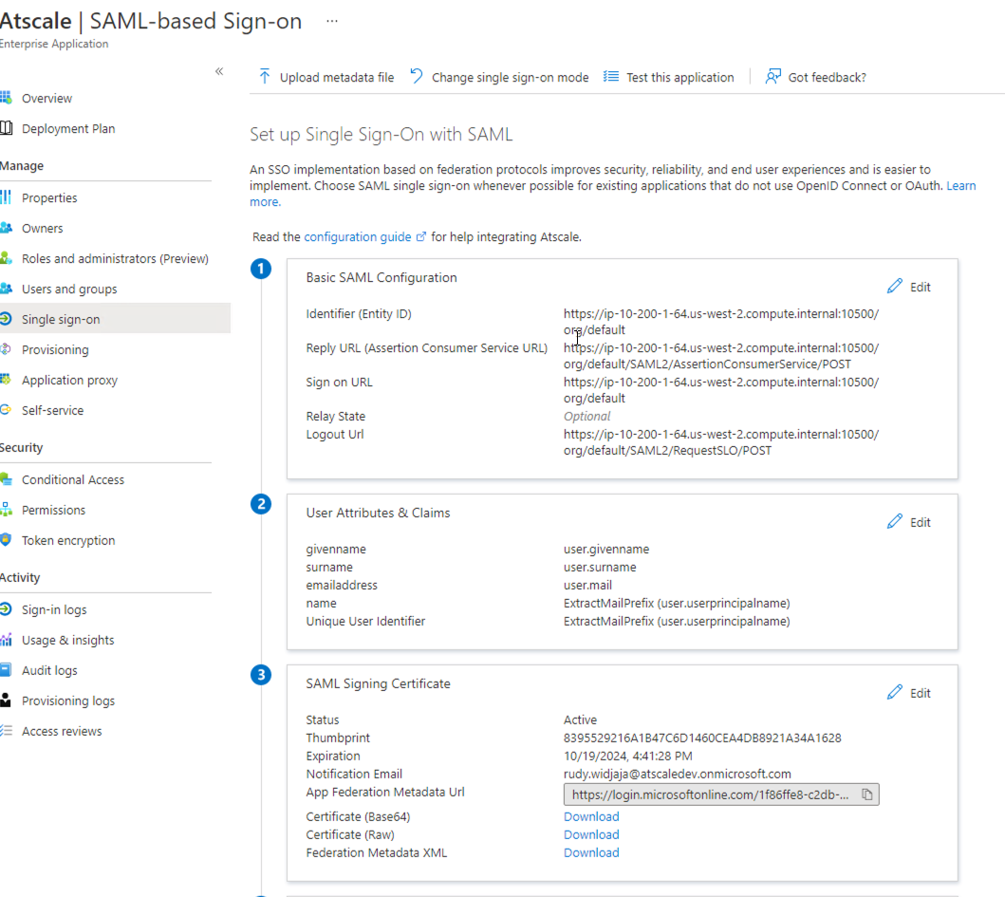Click the Roles and administrators icon
The width and height of the screenshot is (1005, 897).
(x=6, y=258)
